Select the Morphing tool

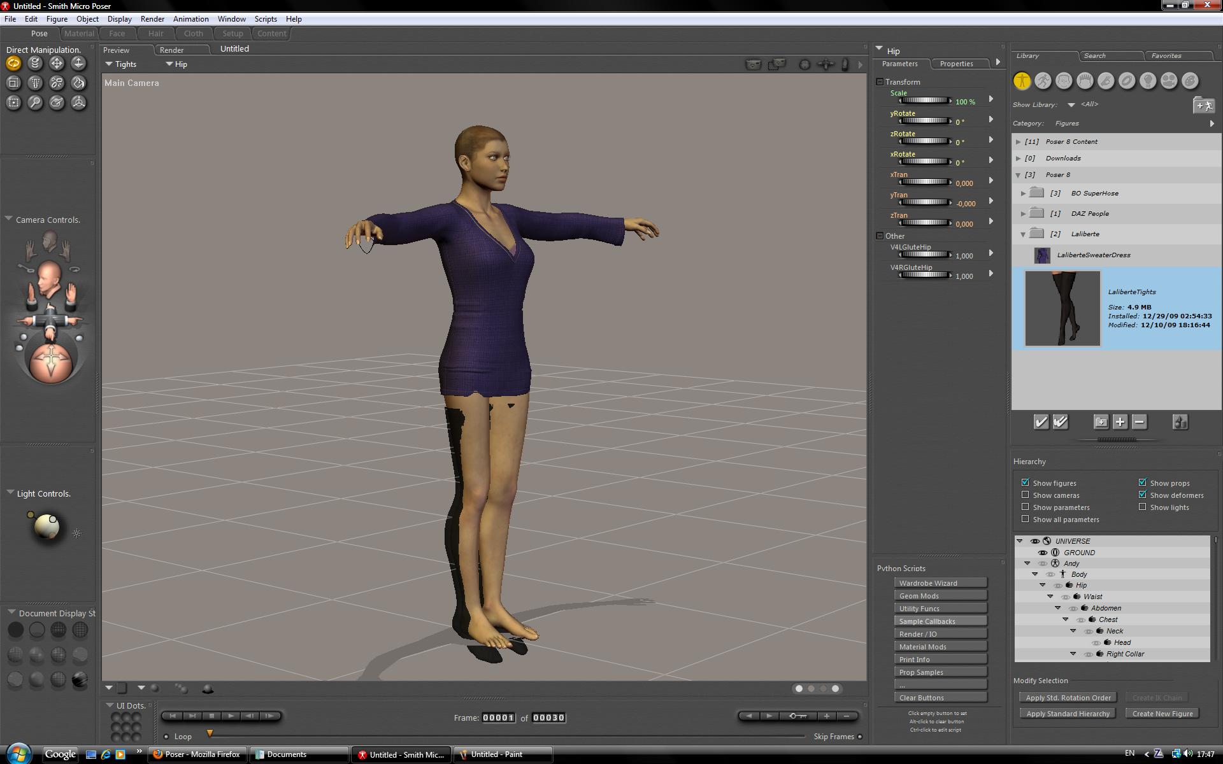pos(57,103)
